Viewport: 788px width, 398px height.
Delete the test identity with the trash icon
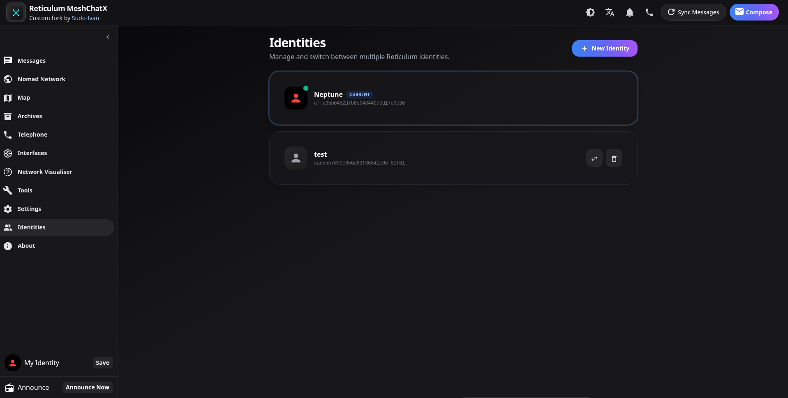pyautogui.click(x=614, y=158)
